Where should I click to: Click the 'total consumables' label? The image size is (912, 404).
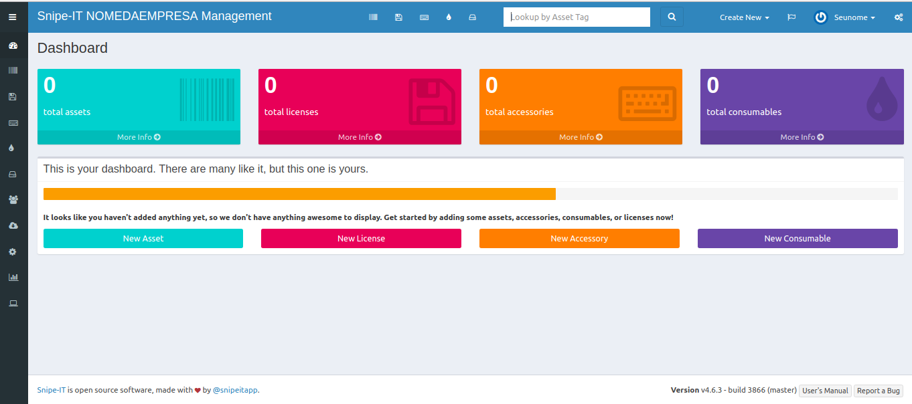(744, 112)
